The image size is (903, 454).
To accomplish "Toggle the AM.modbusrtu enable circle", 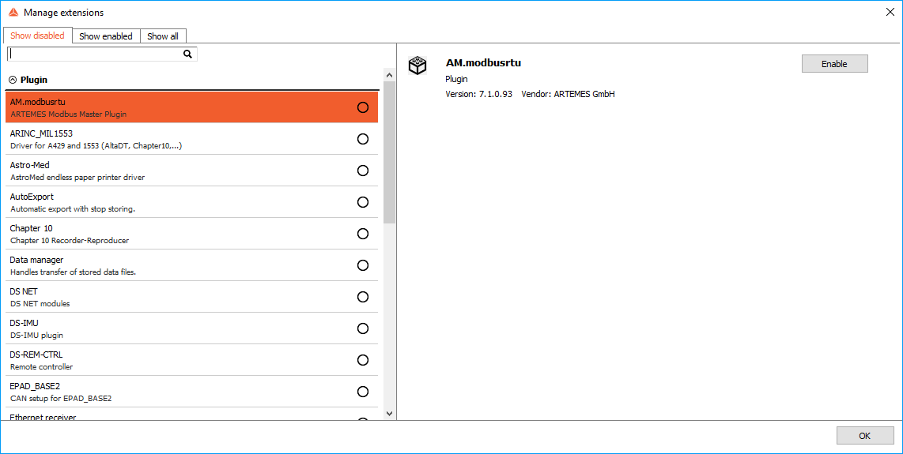I will click(363, 107).
